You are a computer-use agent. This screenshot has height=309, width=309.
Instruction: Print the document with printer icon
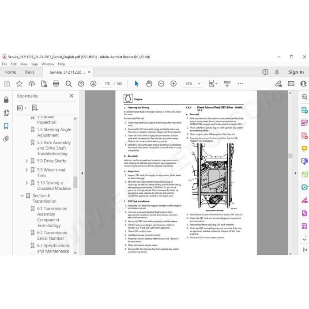56,84
